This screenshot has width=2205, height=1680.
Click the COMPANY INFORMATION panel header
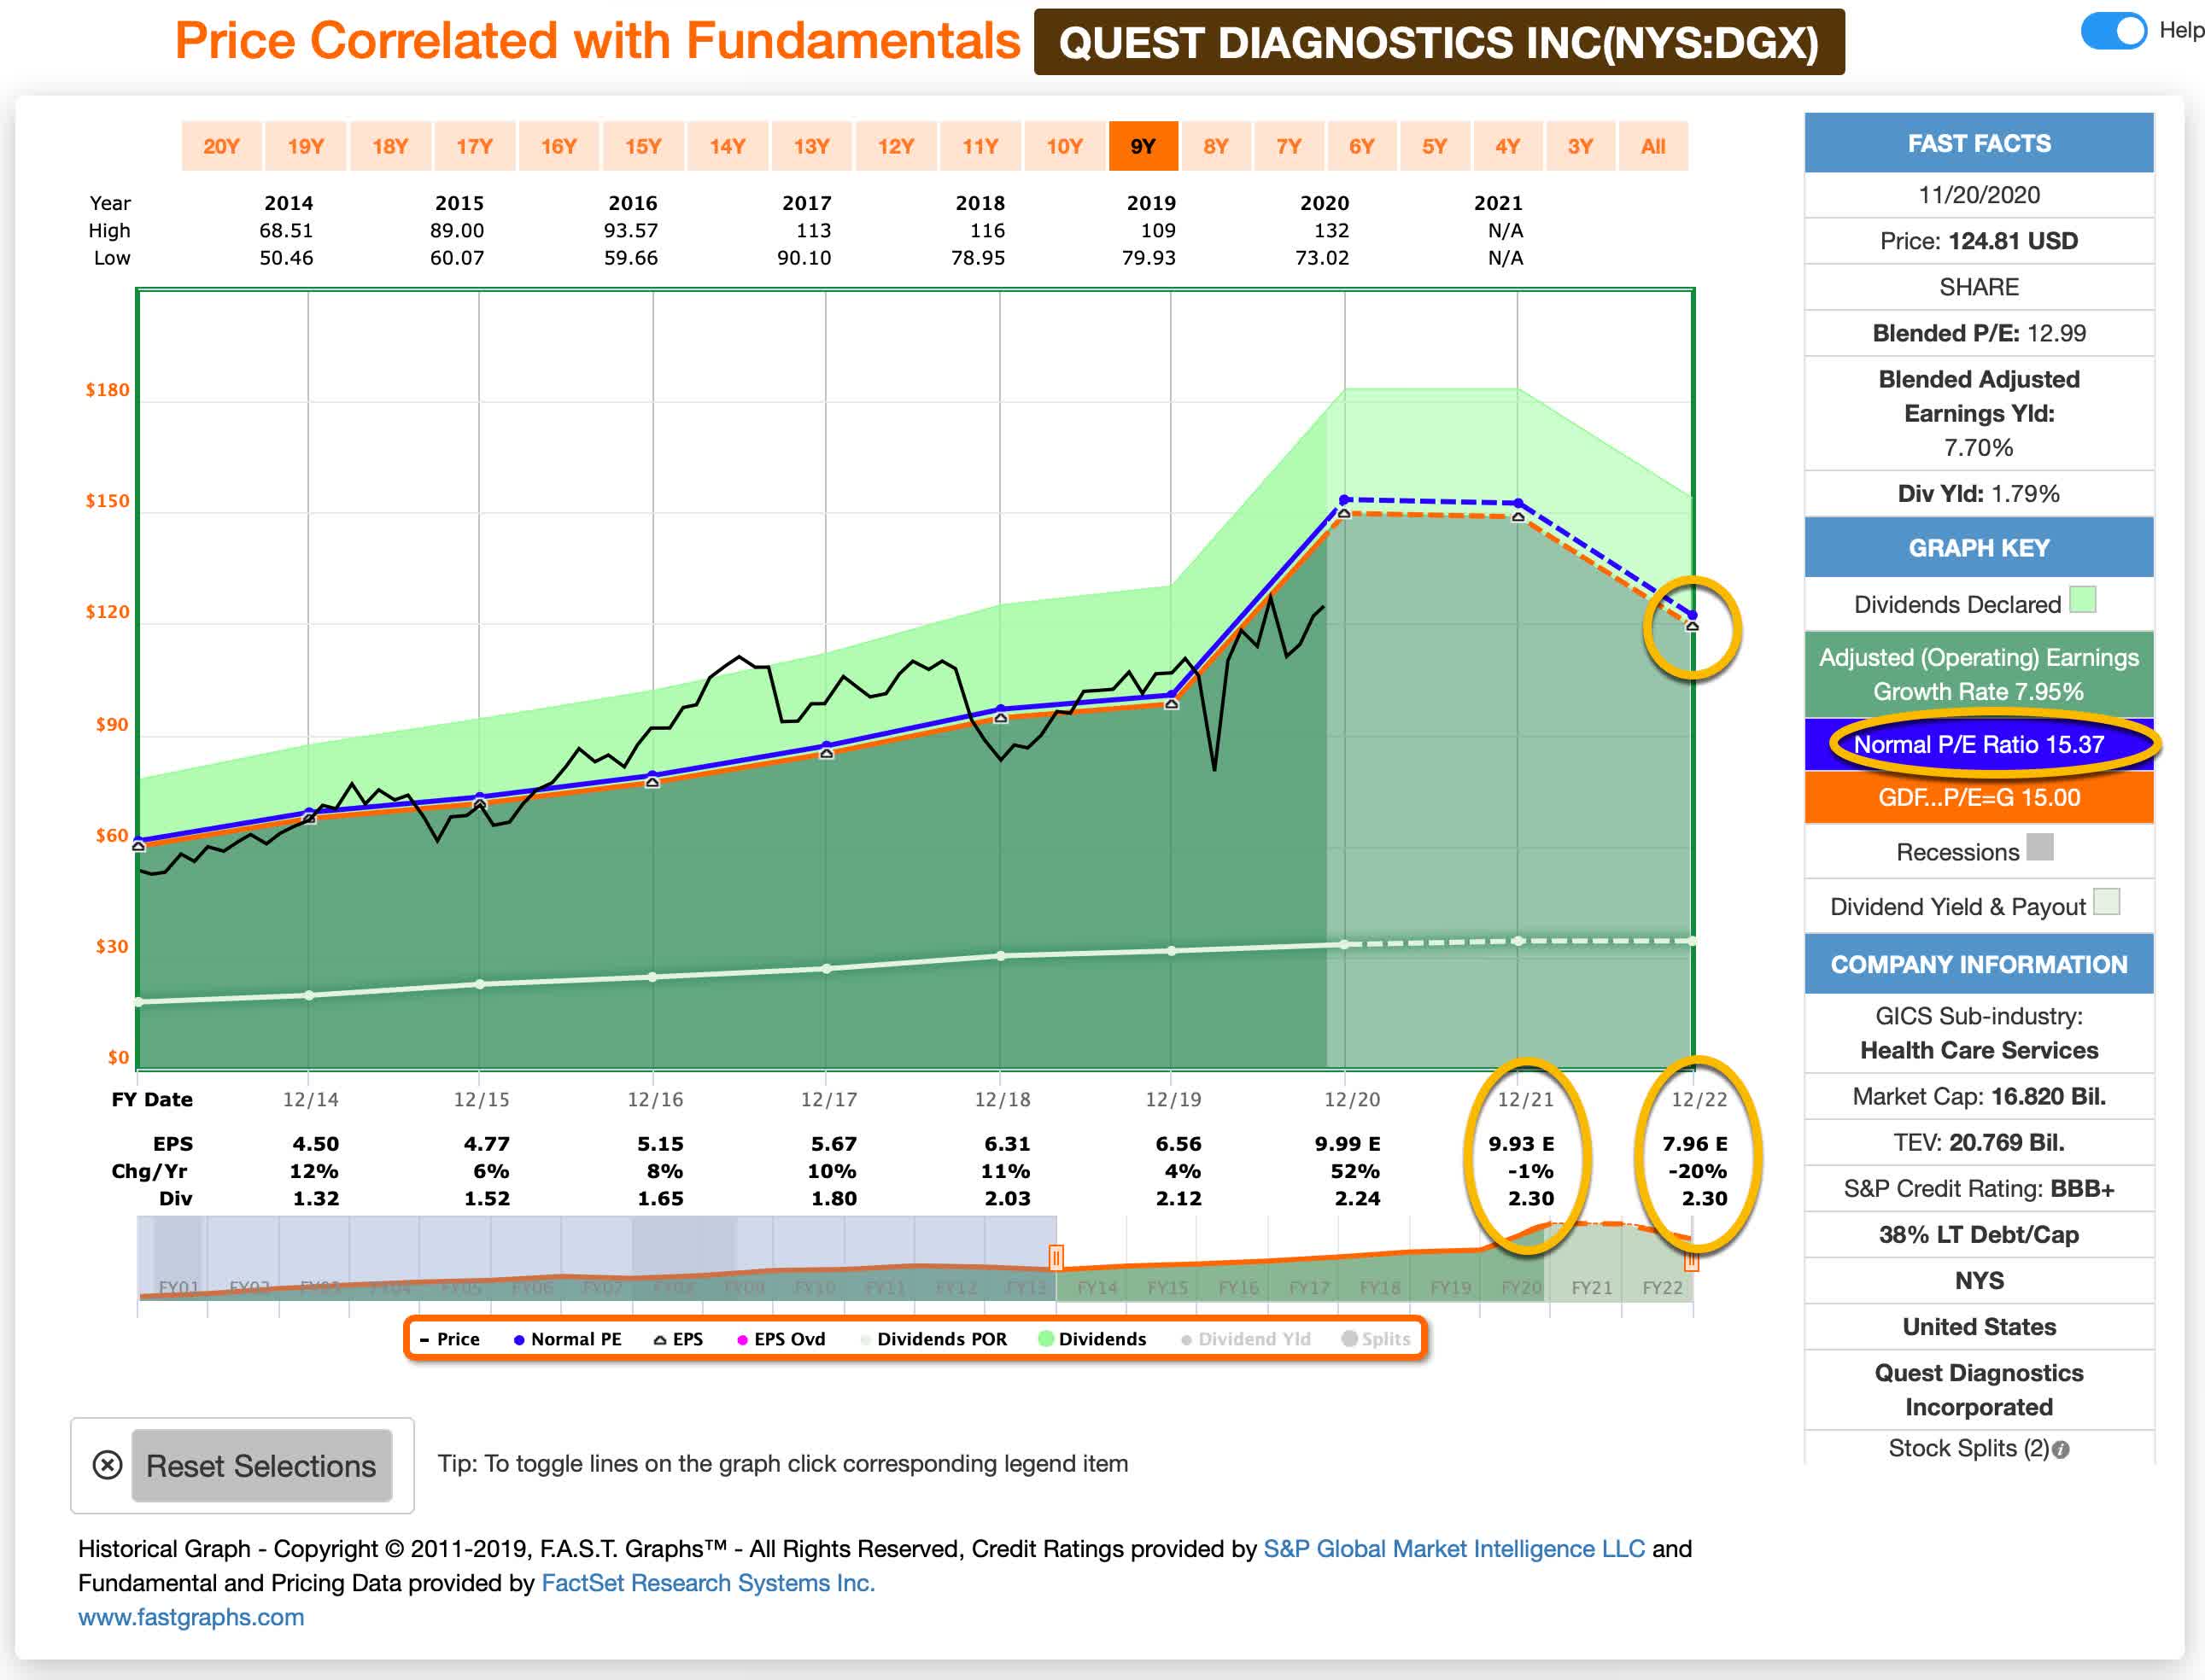pos(1979,964)
